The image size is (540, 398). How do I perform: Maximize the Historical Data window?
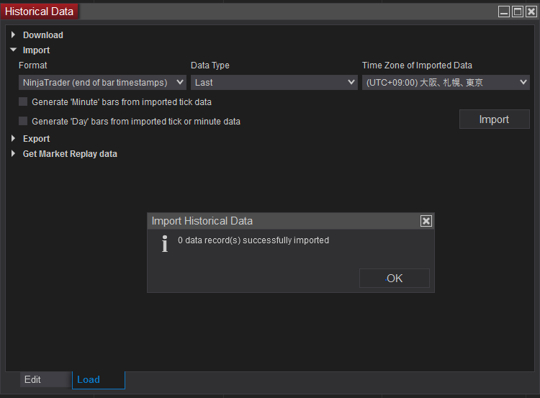518,12
